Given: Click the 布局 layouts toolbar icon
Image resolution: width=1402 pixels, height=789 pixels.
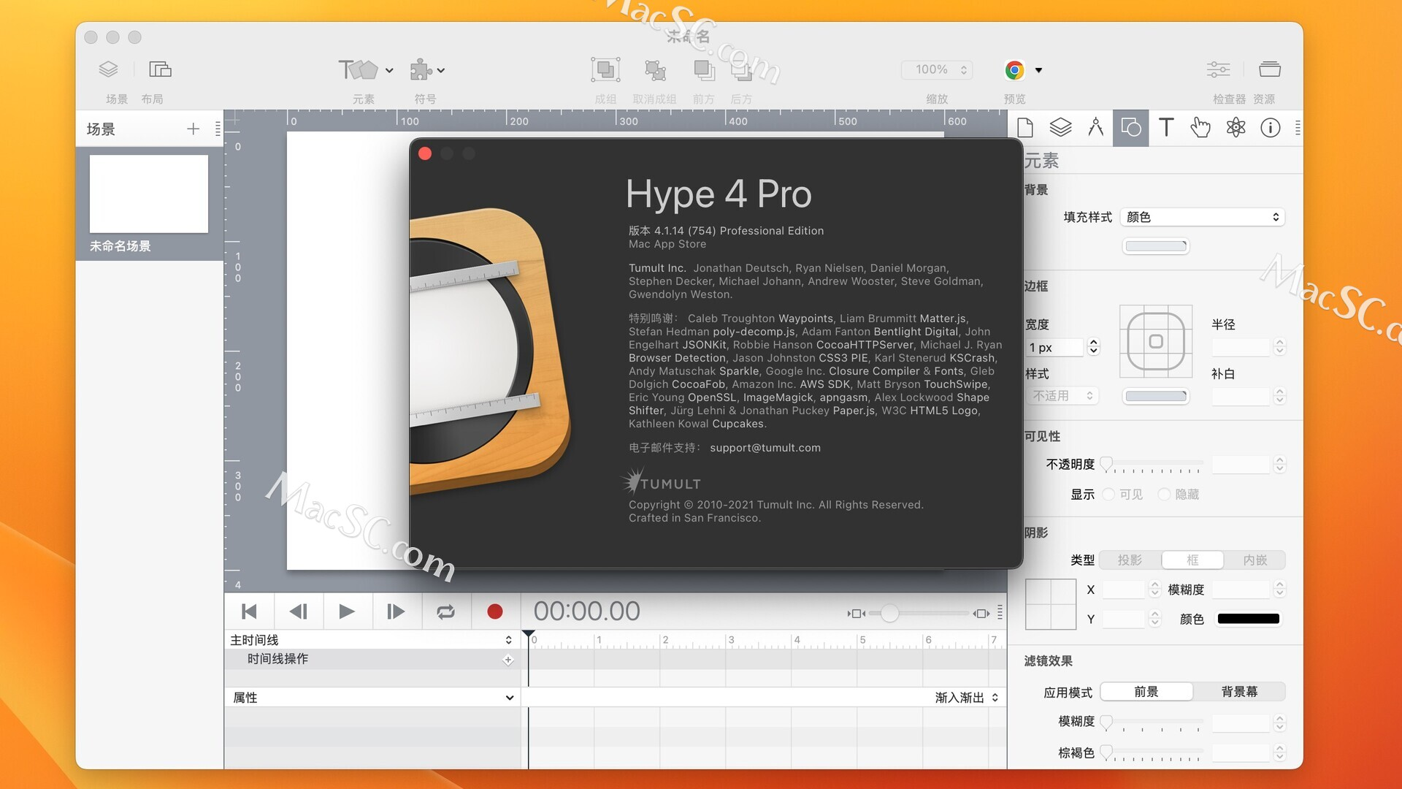Looking at the screenshot, I should point(159,69).
